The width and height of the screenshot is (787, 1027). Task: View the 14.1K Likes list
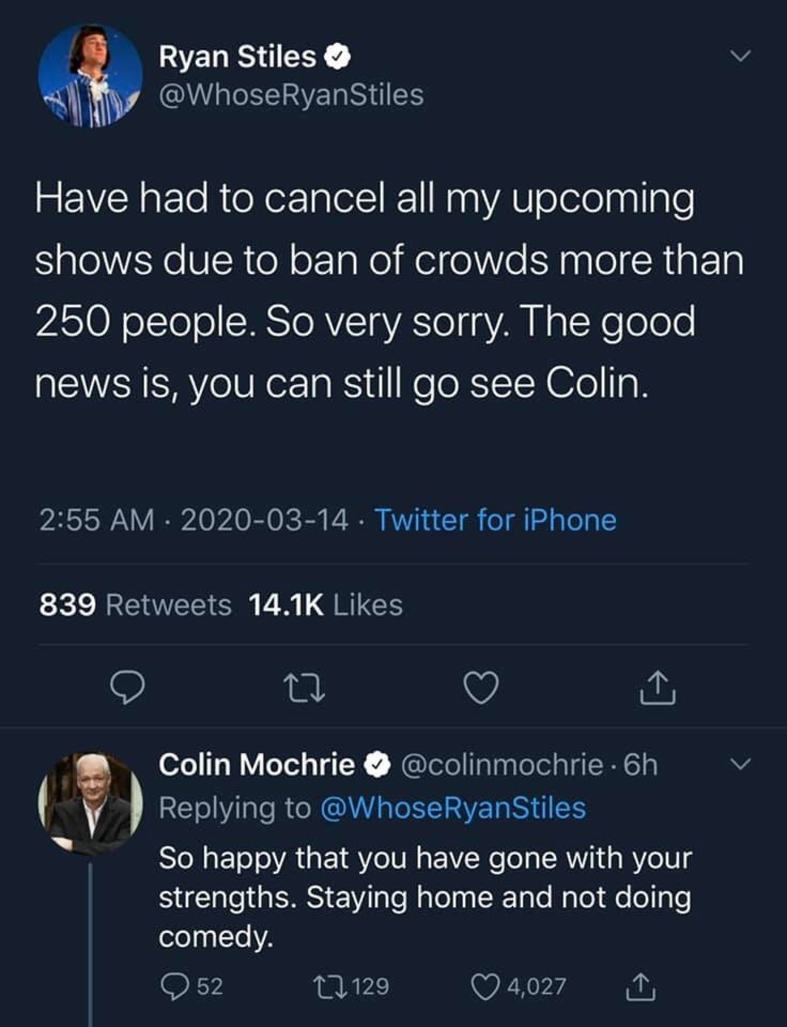(x=325, y=605)
